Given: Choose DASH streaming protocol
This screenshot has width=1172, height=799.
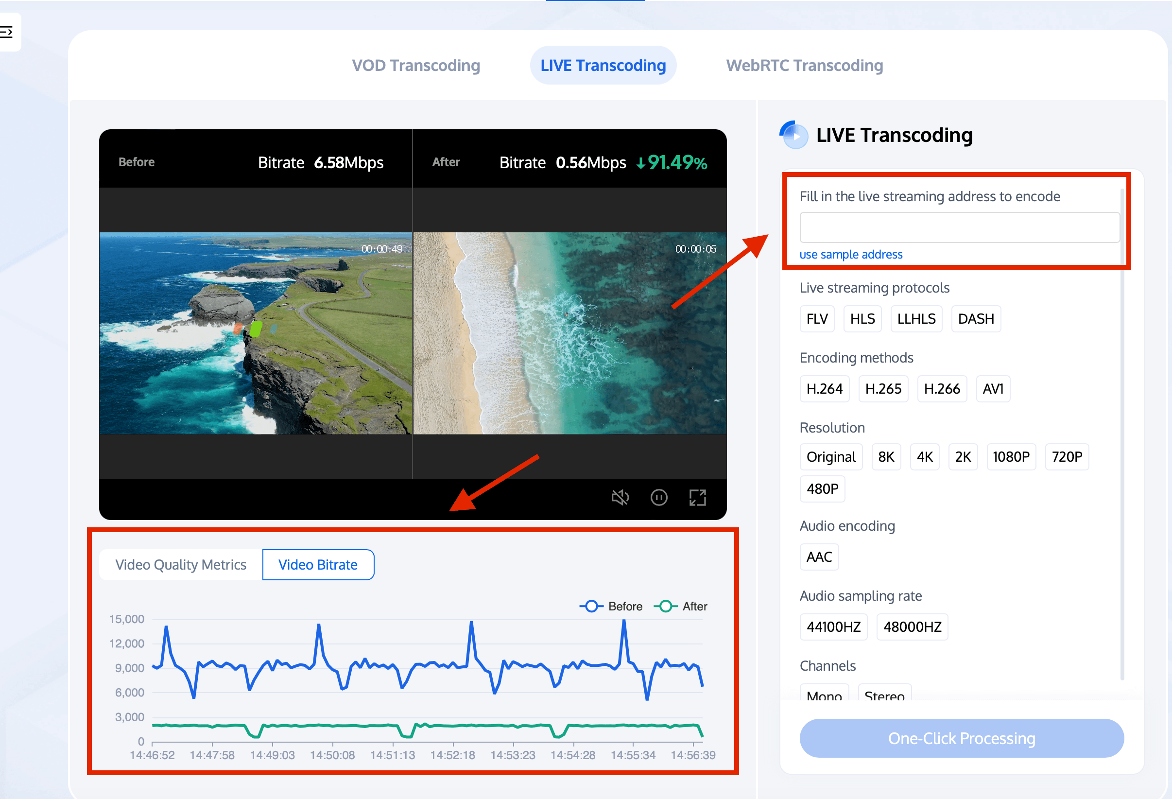Looking at the screenshot, I should point(976,319).
